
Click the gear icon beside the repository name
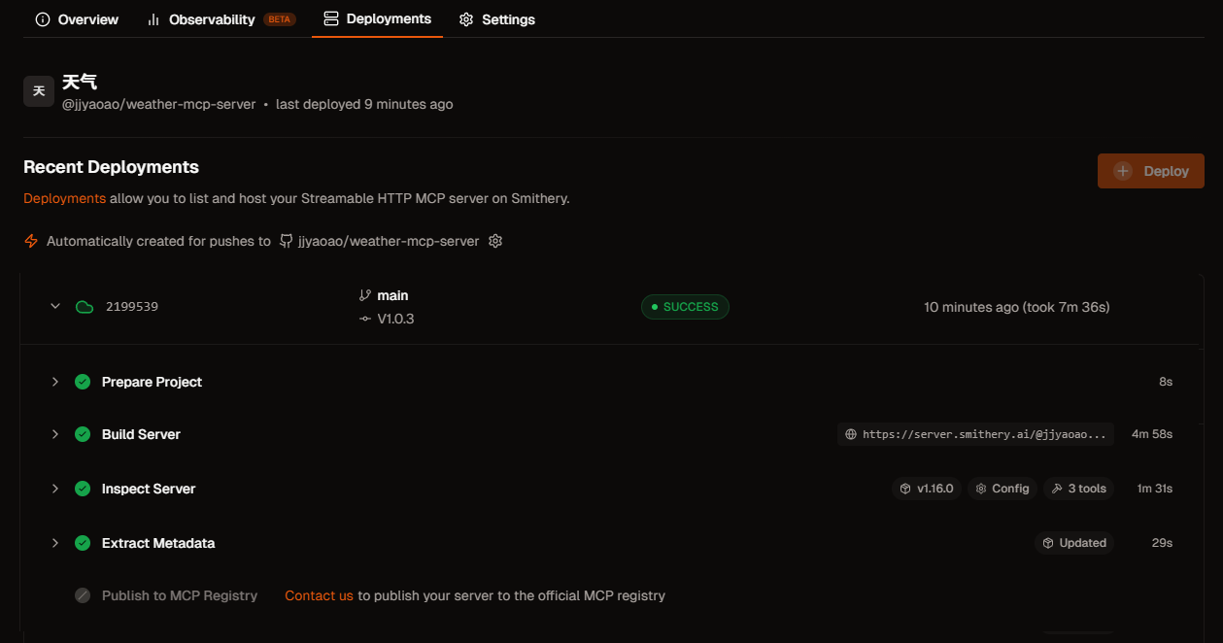tap(495, 241)
